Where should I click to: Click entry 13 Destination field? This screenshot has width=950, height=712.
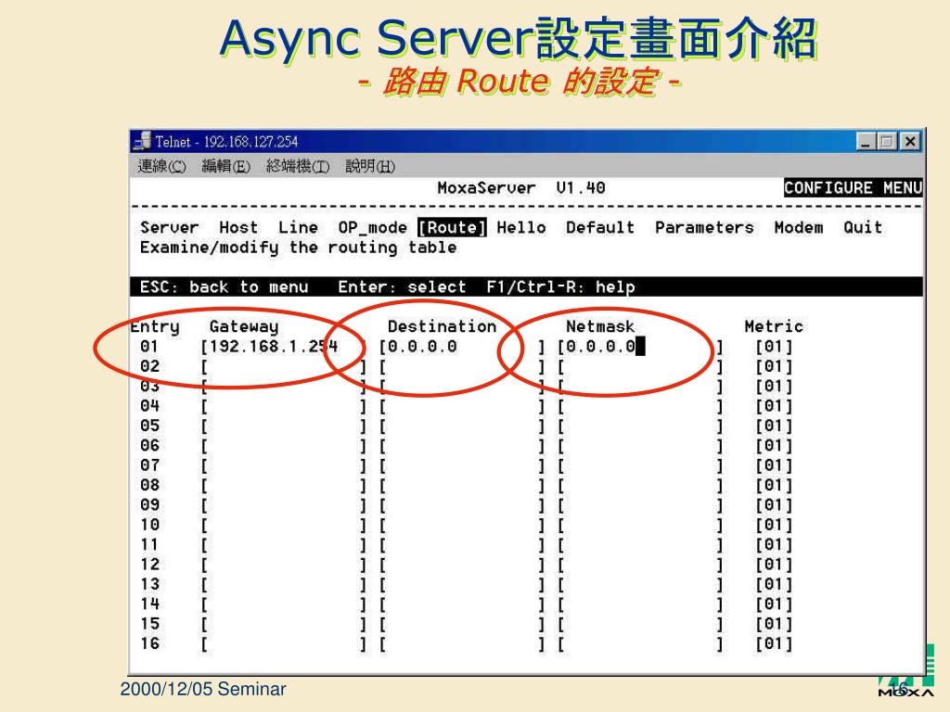[x=462, y=584]
